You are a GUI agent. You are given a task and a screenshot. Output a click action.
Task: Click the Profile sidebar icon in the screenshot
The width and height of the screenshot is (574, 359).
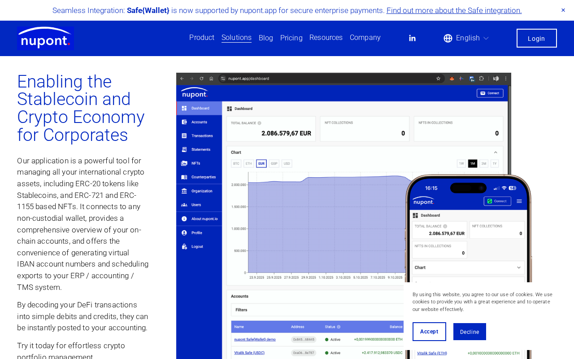184,232
